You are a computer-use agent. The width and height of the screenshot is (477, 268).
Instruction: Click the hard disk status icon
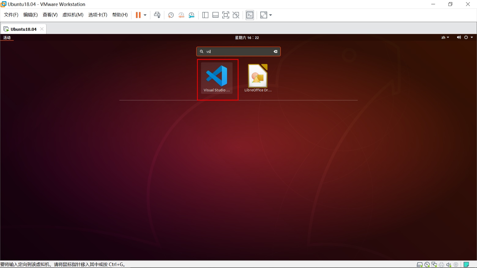(x=420, y=265)
